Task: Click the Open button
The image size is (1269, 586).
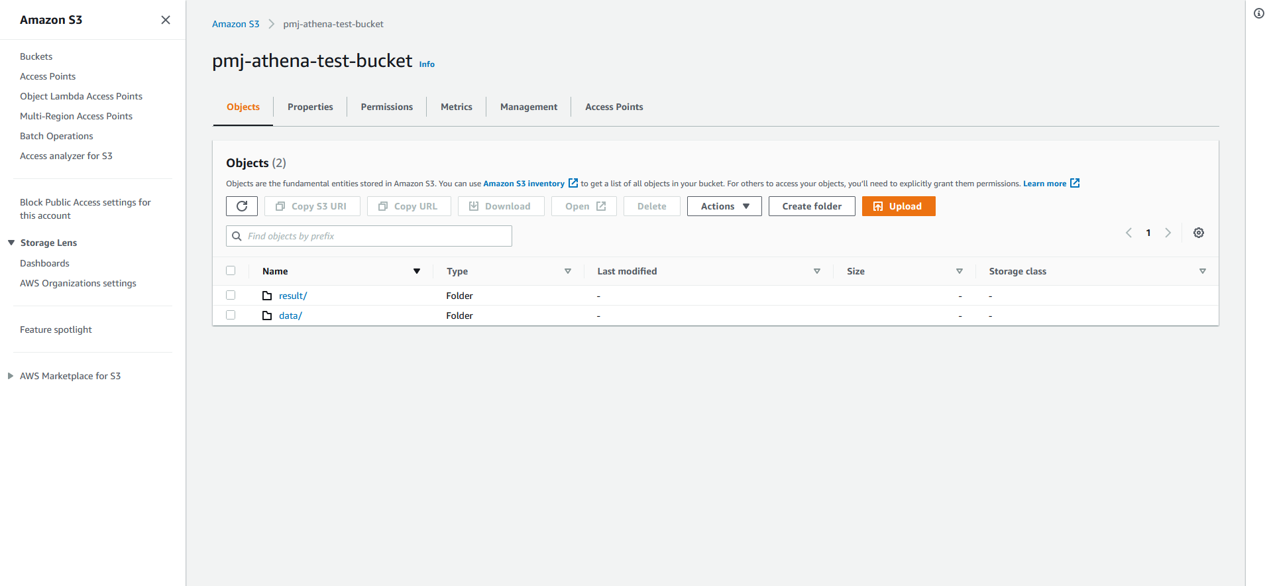Action: 584,206
